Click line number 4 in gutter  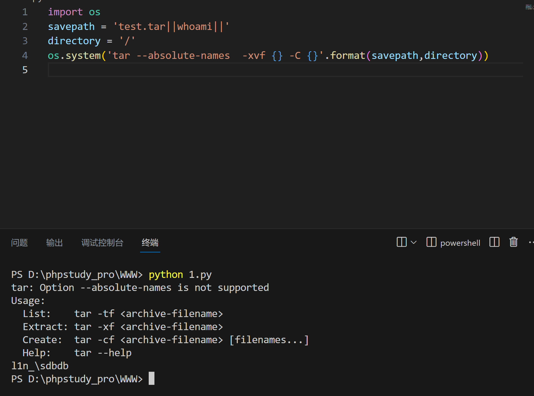pyautogui.click(x=25, y=56)
